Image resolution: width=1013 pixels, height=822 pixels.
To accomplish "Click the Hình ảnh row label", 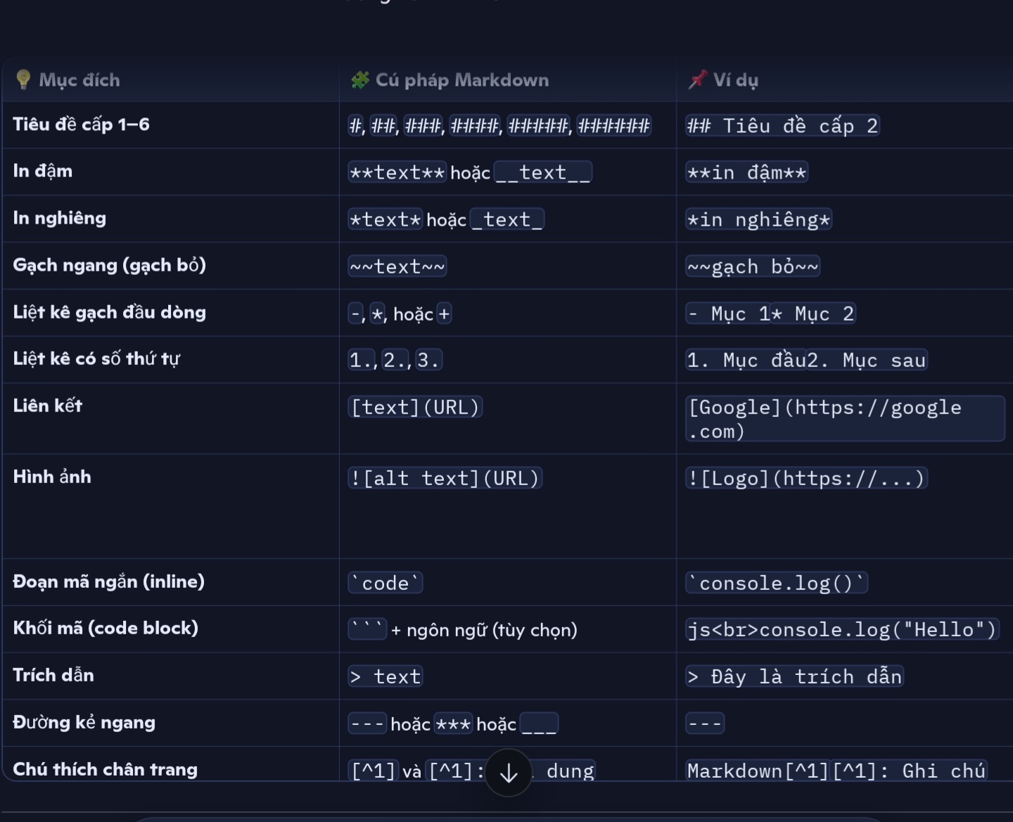I will [52, 477].
